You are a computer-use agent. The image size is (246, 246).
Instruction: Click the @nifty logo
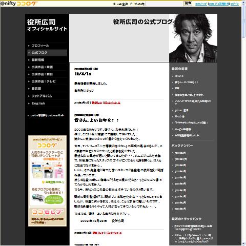(x=8, y=4)
